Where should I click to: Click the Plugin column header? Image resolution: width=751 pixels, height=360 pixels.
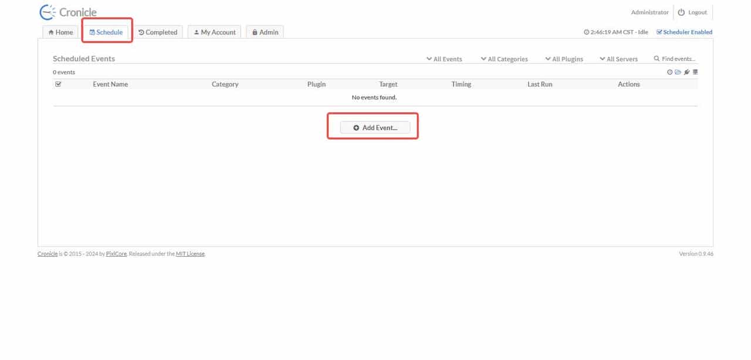pos(316,84)
